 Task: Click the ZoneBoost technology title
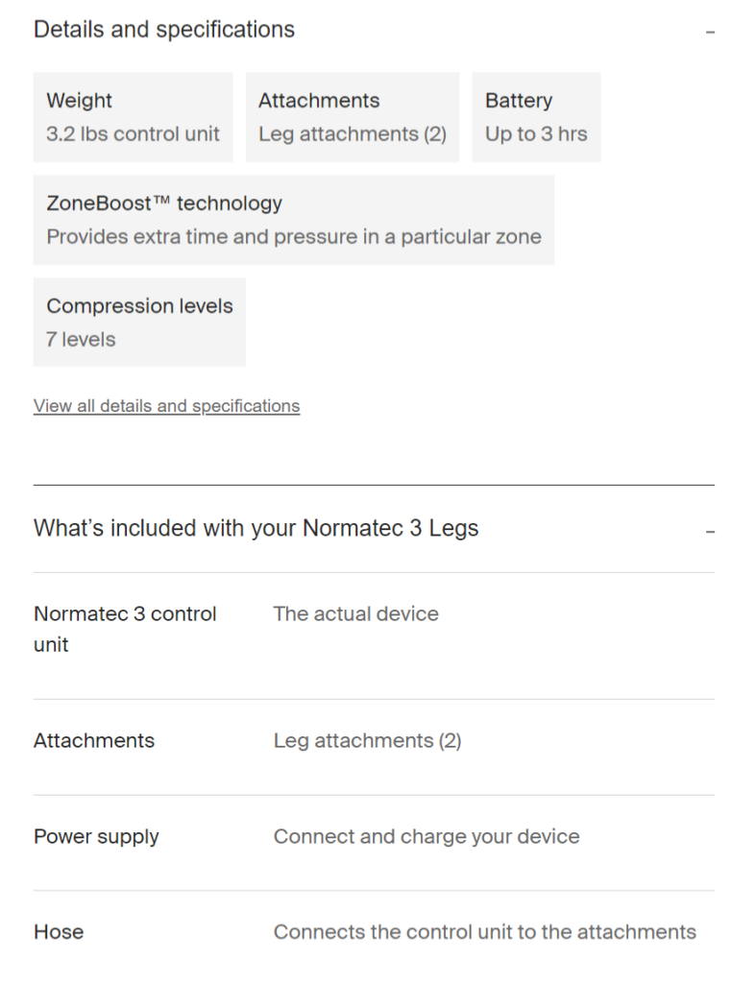(164, 204)
